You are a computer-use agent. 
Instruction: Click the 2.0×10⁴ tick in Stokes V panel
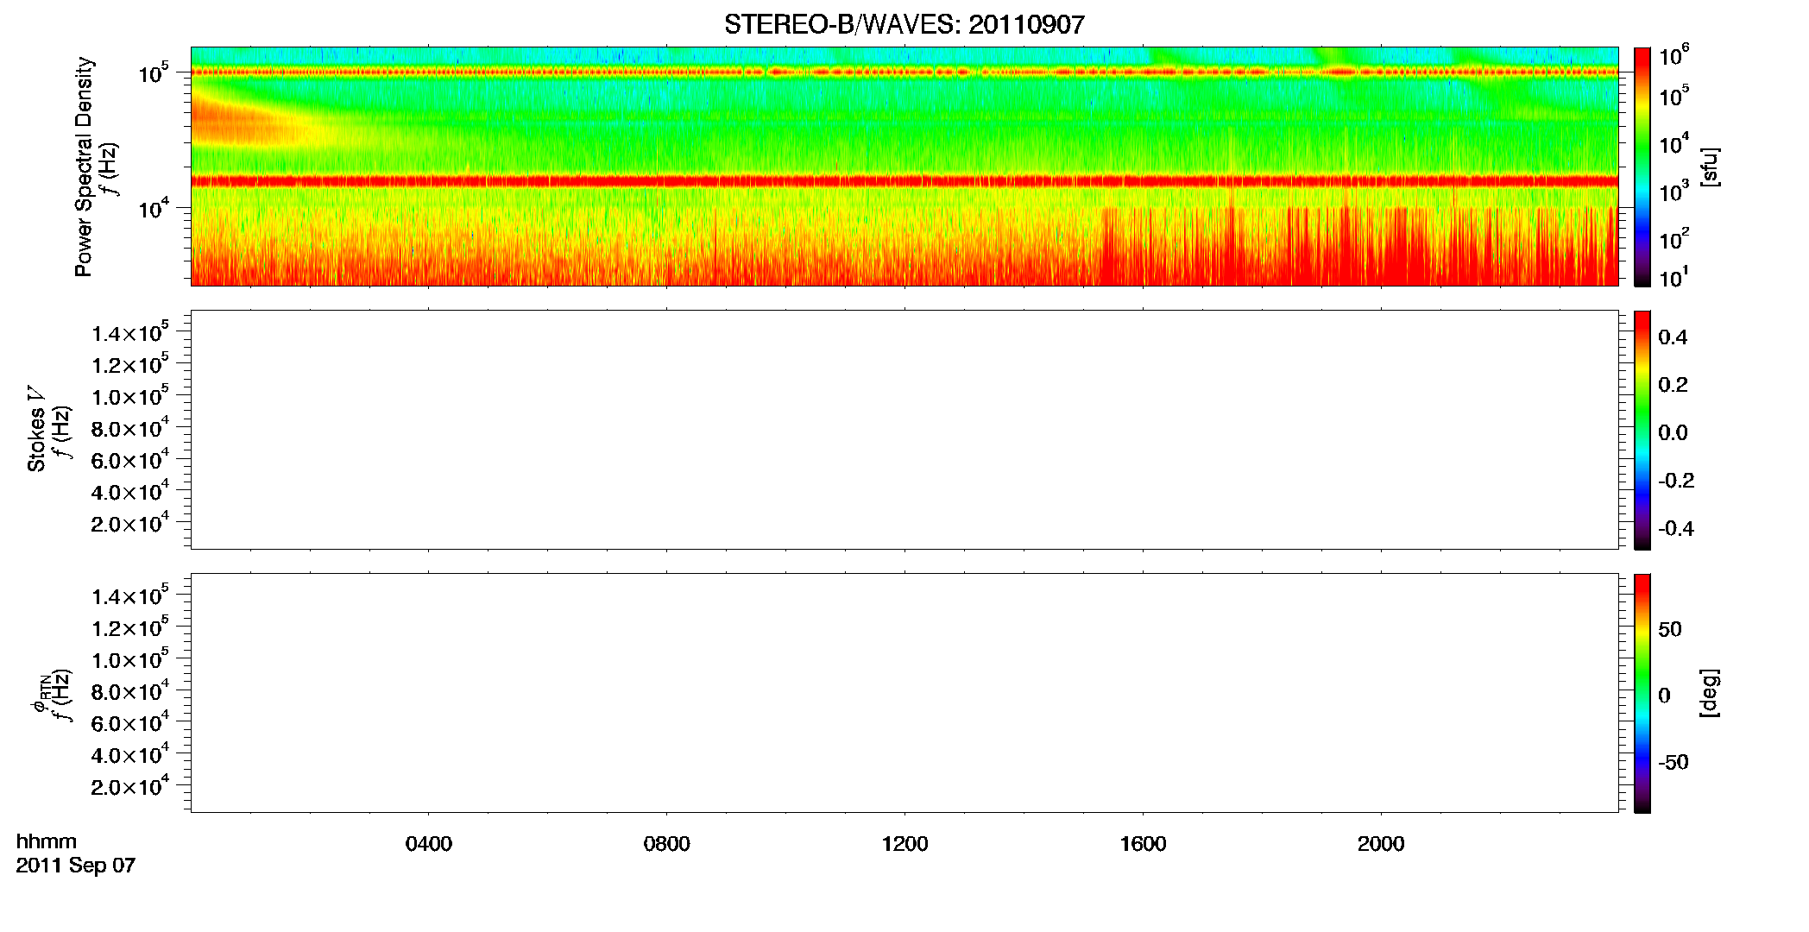tap(130, 523)
